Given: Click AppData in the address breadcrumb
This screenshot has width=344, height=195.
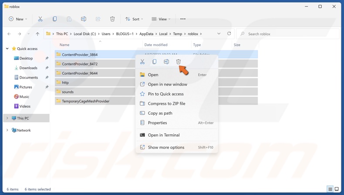Looking at the screenshot, I should click(146, 34).
